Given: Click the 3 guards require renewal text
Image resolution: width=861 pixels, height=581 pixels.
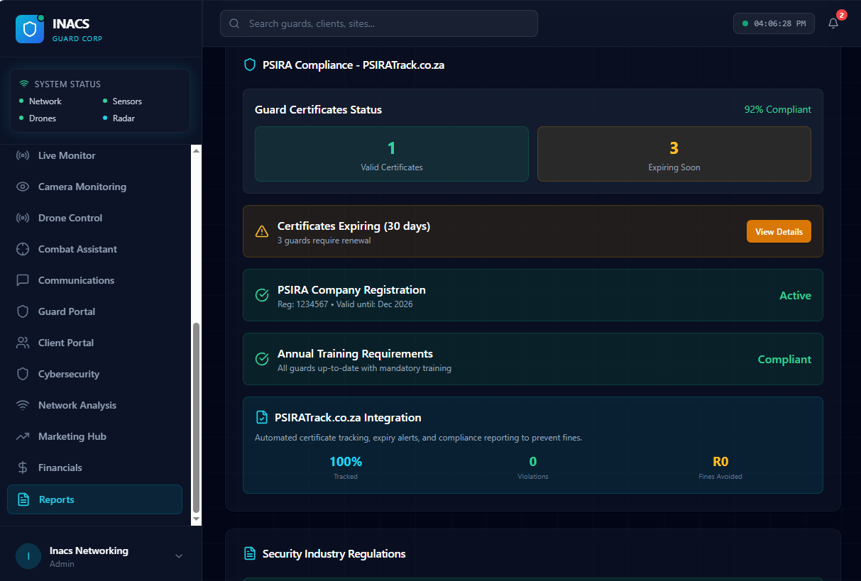Looking at the screenshot, I should tap(324, 240).
